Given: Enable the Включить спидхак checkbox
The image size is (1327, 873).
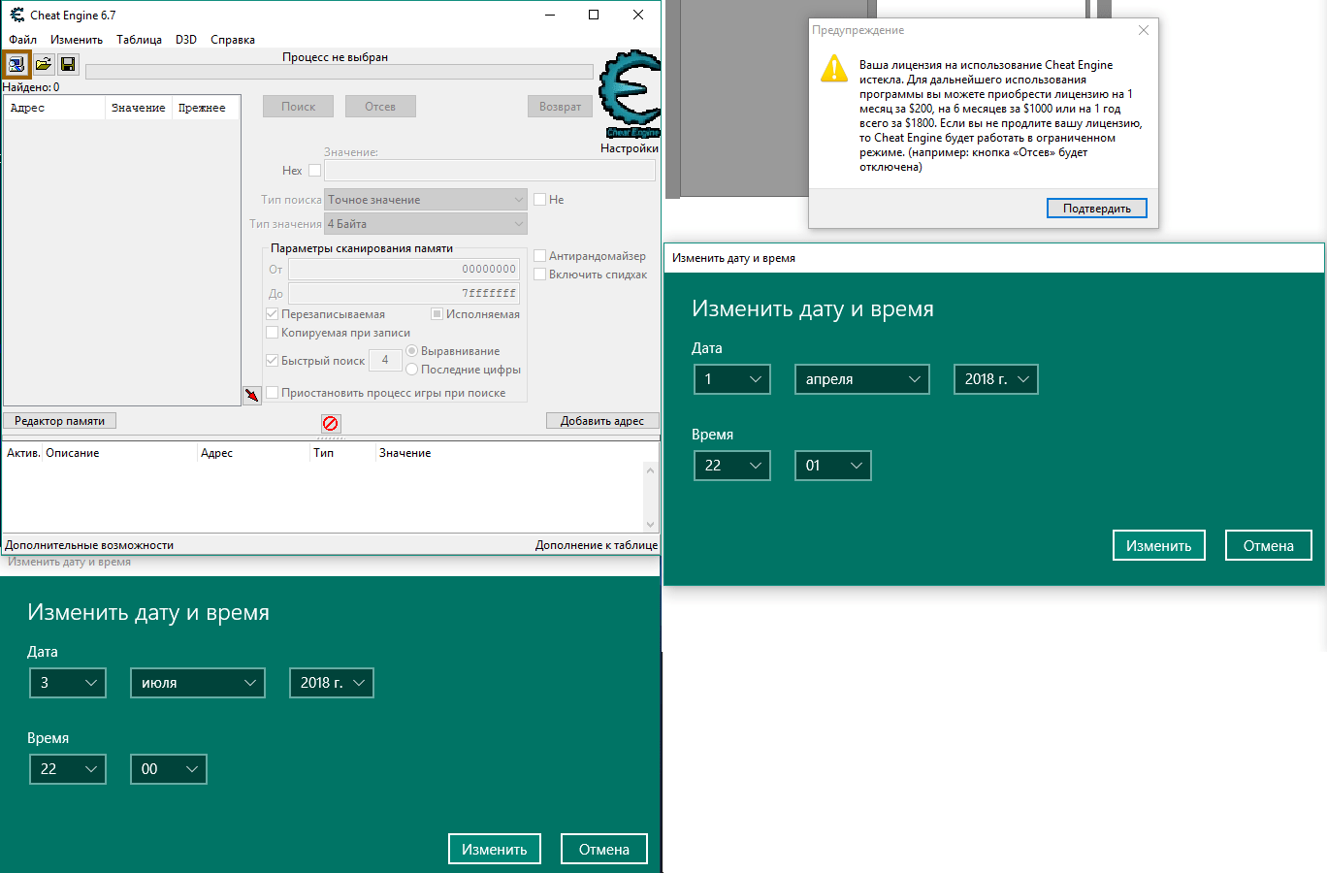Looking at the screenshot, I should point(539,275).
